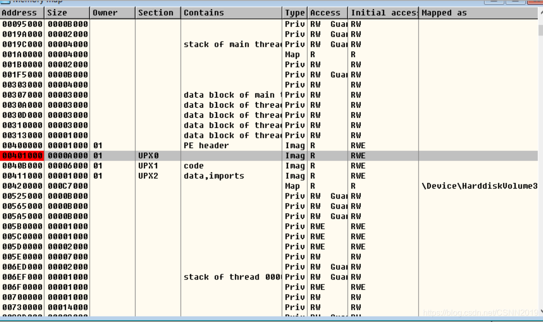Viewport: 543px width, 322px height.
Task: Select address 00730000 row
Action: [269, 307]
